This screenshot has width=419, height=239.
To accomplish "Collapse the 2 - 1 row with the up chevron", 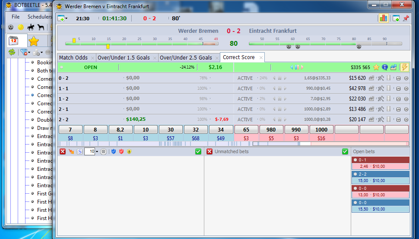I will pos(398,110).
